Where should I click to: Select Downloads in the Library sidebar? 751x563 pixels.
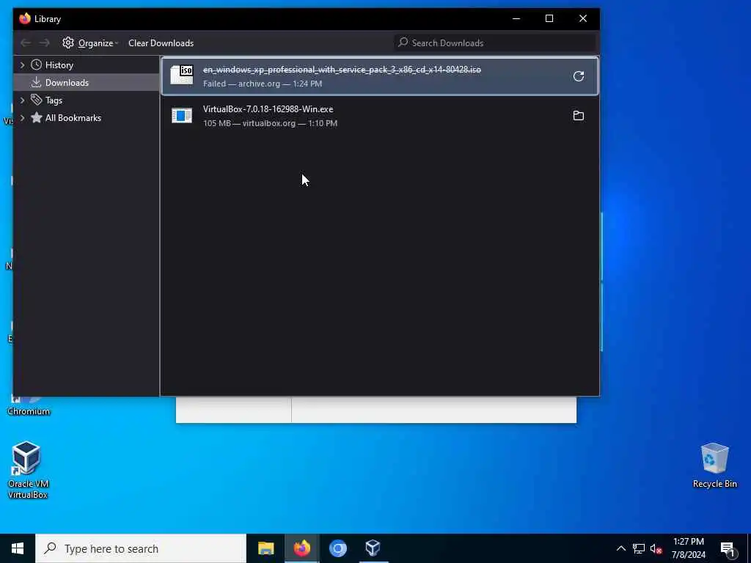coord(87,82)
